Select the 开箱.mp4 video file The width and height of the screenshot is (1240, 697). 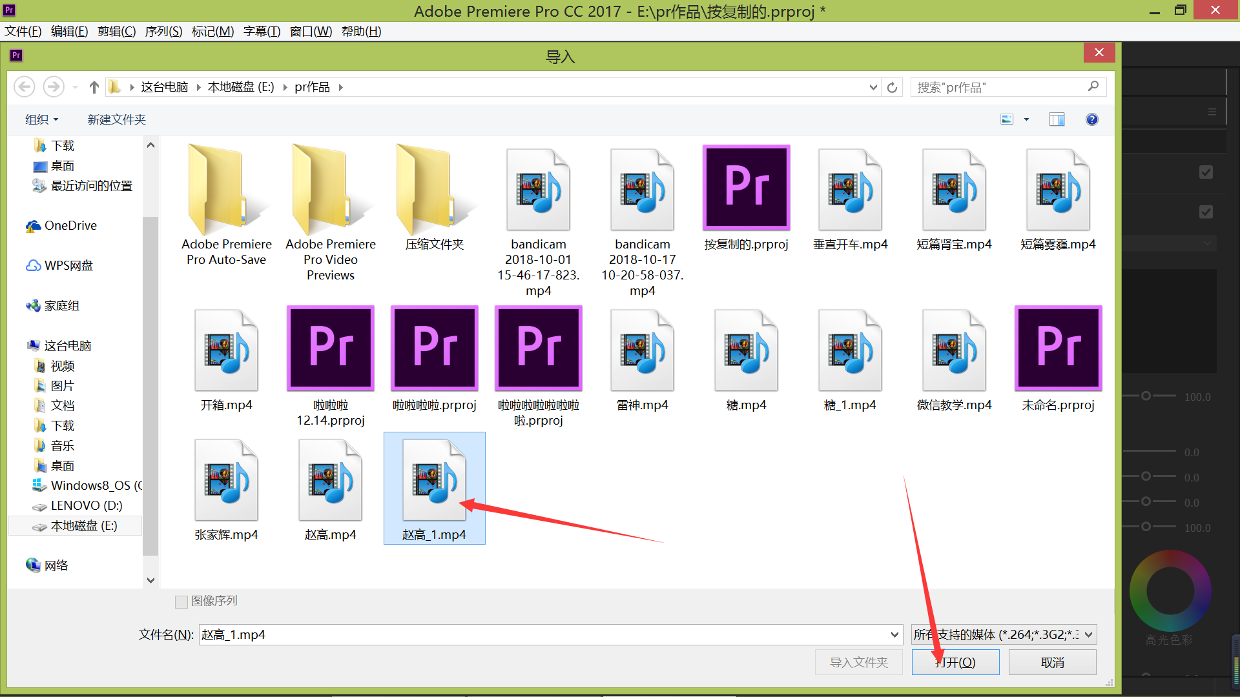point(227,350)
